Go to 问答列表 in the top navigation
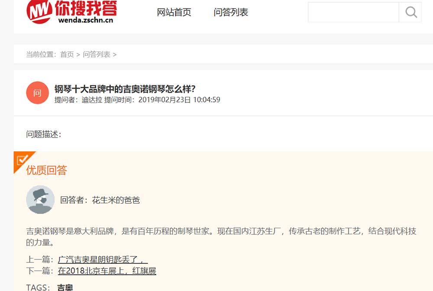This screenshot has height=291, width=433. 231,13
